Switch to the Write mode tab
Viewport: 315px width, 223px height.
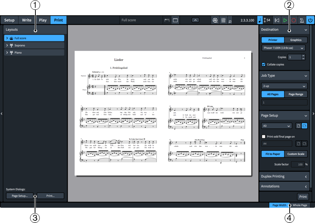pos(26,20)
